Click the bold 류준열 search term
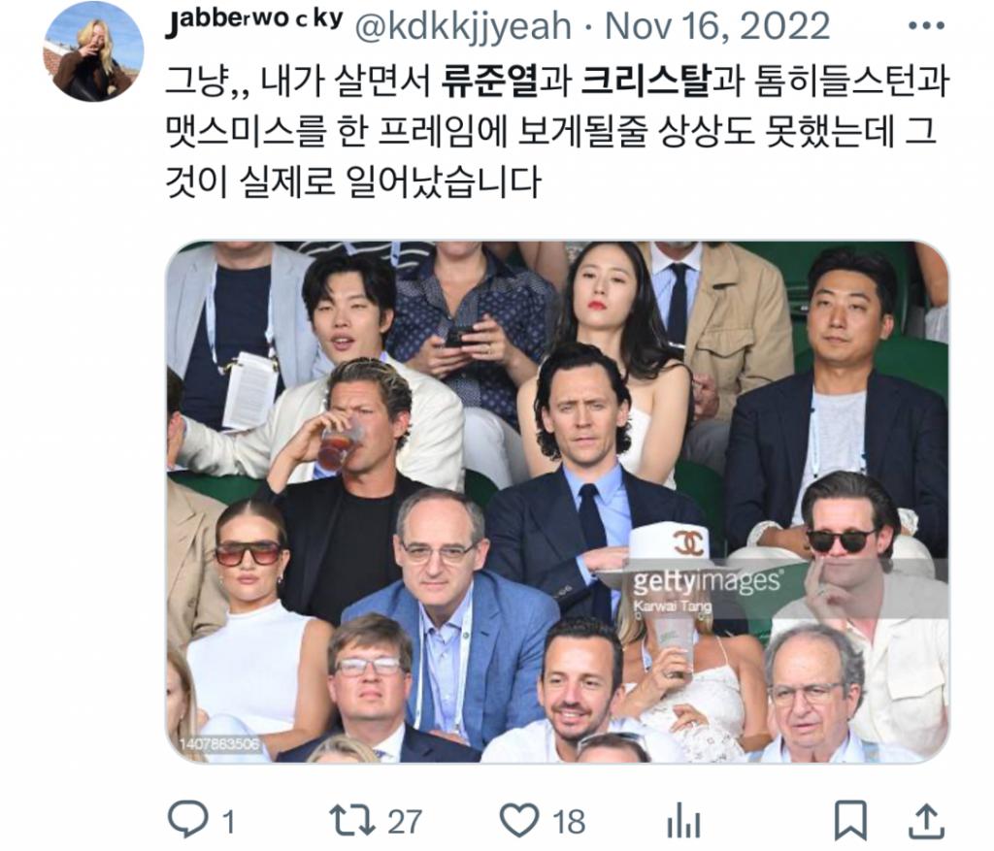The height and width of the screenshot is (851, 994). point(489,82)
